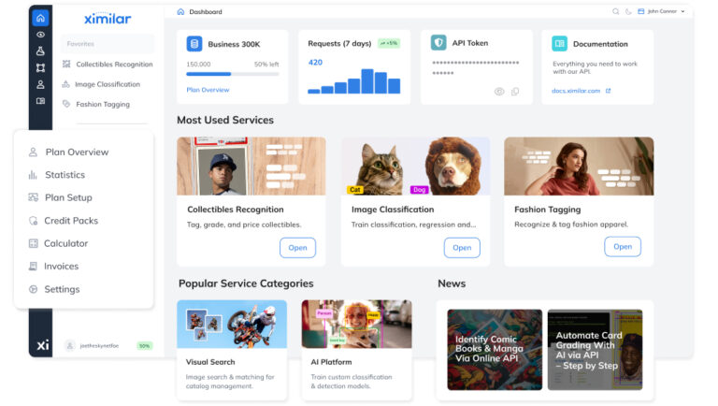718x406 pixels.
Task: Open the home icon in the sidebar
Action: (x=40, y=18)
